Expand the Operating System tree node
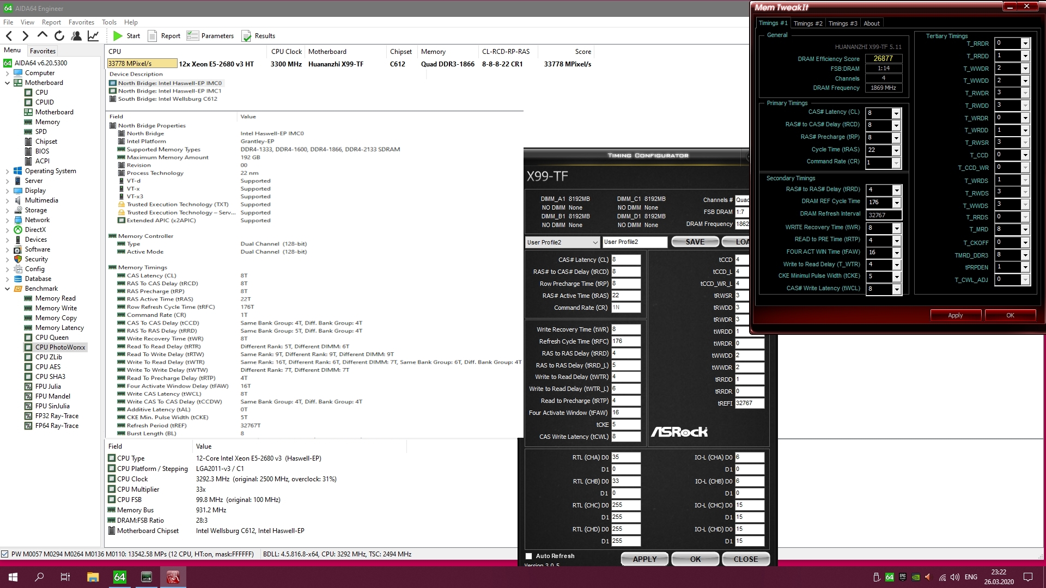 [x=7, y=171]
